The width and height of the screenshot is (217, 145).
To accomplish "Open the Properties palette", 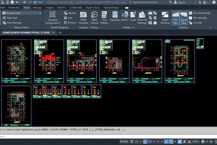I will tap(115, 17).
